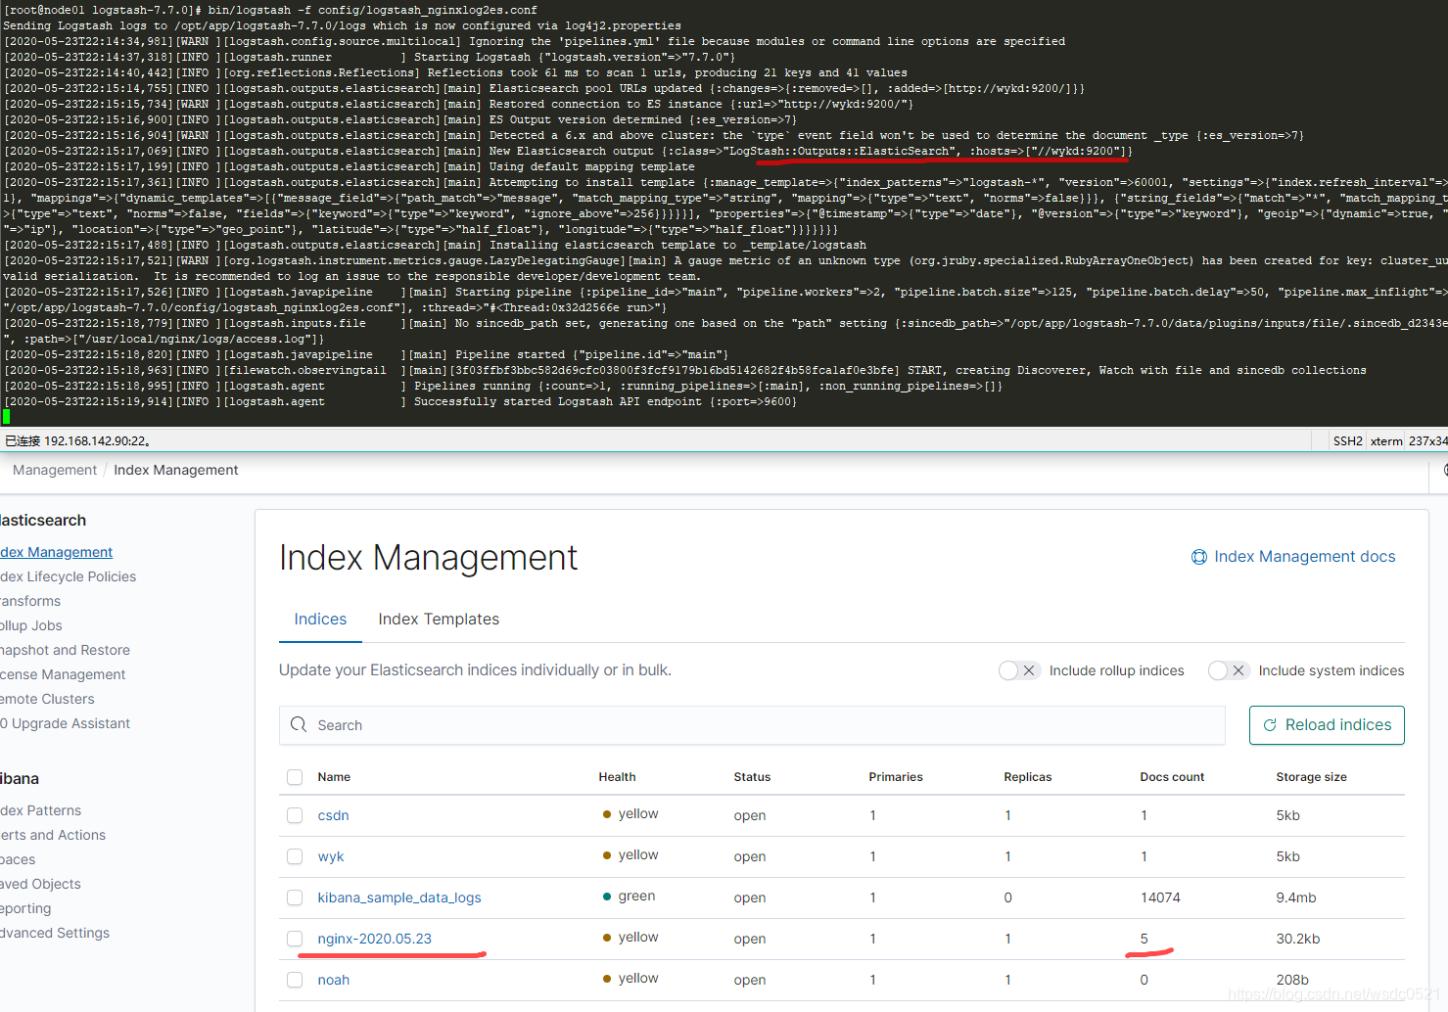
Task: Tick the nginx-2020.05.23 row checkbox
Action: point(295,939)
